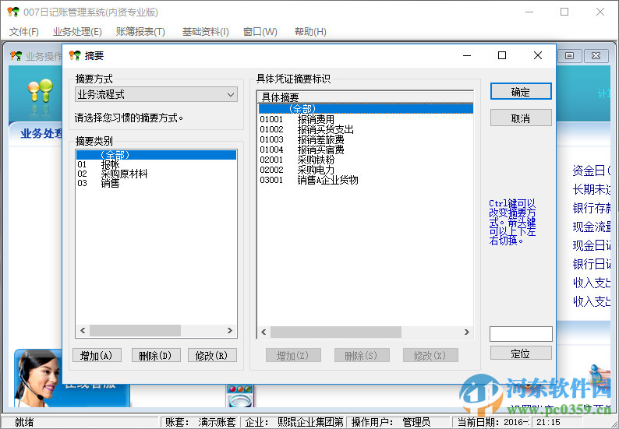This screenshot has height=429, width=619.
Task: Click the 21:15 time in status bar
Action: 548,422
